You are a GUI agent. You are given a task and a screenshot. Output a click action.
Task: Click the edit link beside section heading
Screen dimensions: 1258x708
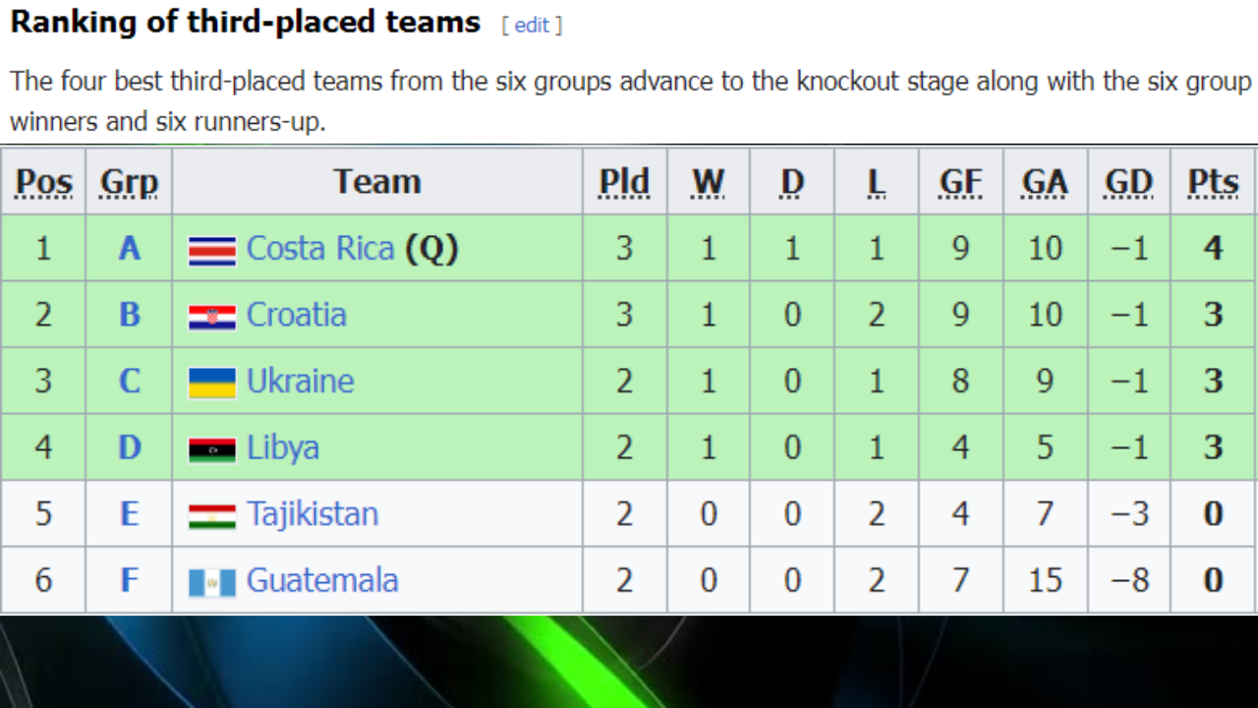(x=532, y=26)
